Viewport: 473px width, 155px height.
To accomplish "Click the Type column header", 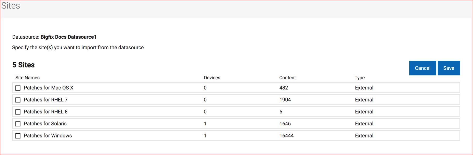I will [x=359, y=78].
